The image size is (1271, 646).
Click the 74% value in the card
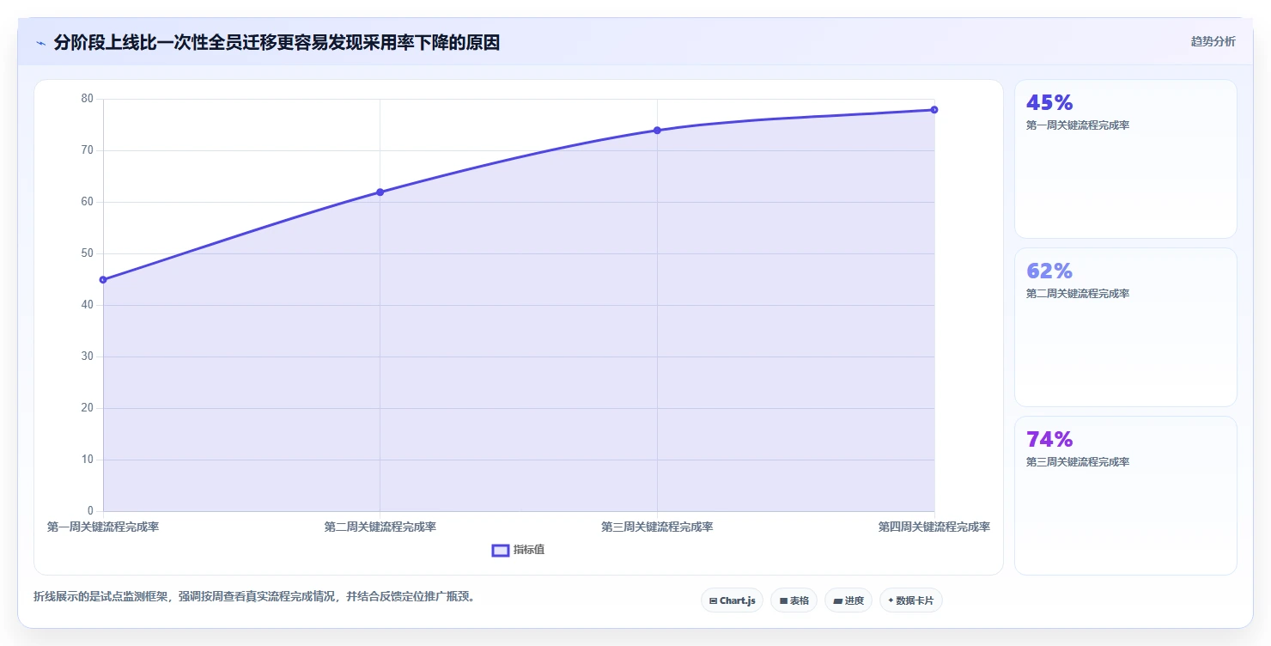[x=1049, y=440]
